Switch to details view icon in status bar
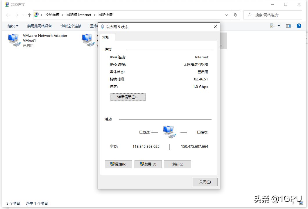 (x=295, y=203)
